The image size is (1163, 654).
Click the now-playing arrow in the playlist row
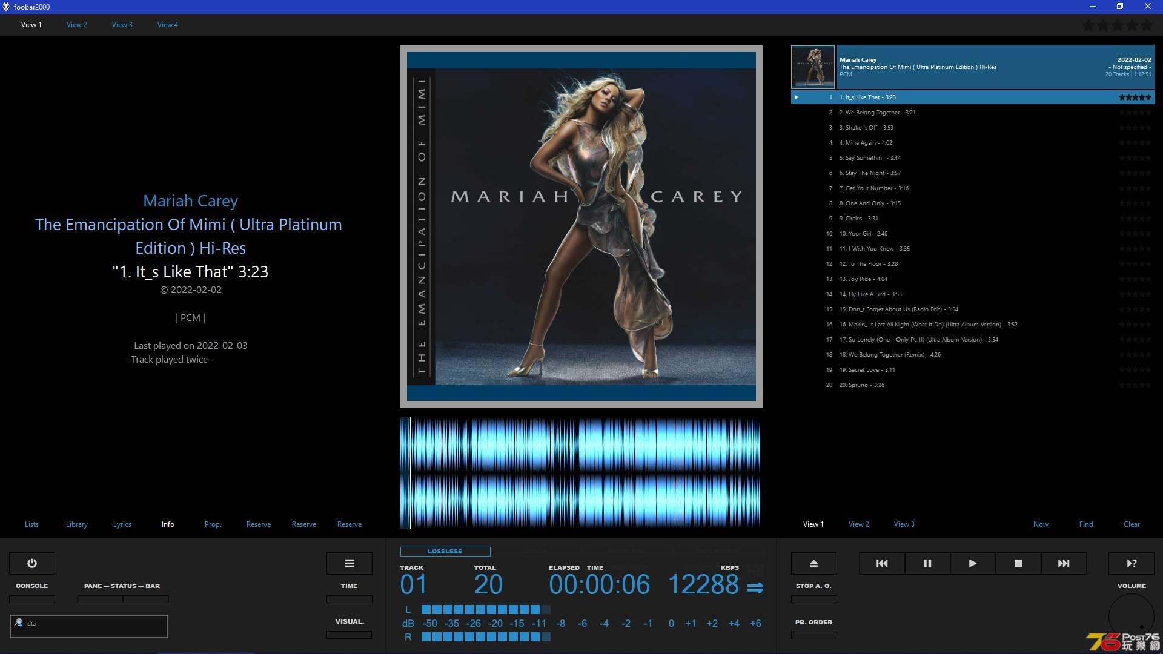pyautogui.click(x=797, y=97)
